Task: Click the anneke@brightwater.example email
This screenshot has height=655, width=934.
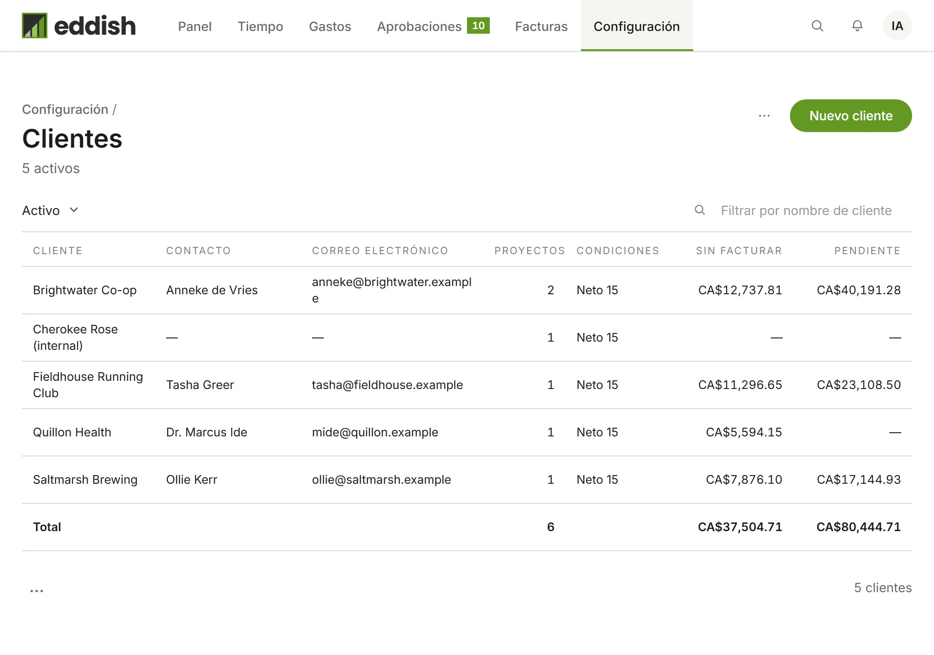Action: 391,290
